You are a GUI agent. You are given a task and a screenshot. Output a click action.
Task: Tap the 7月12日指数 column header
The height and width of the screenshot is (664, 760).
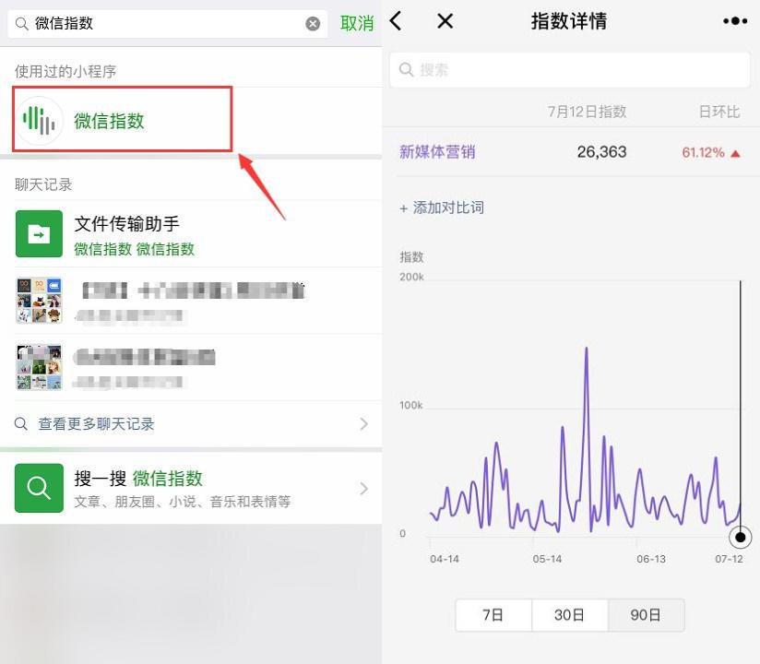tap(587, 112)
